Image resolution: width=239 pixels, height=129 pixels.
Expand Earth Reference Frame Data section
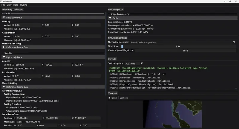pos(53,47)
